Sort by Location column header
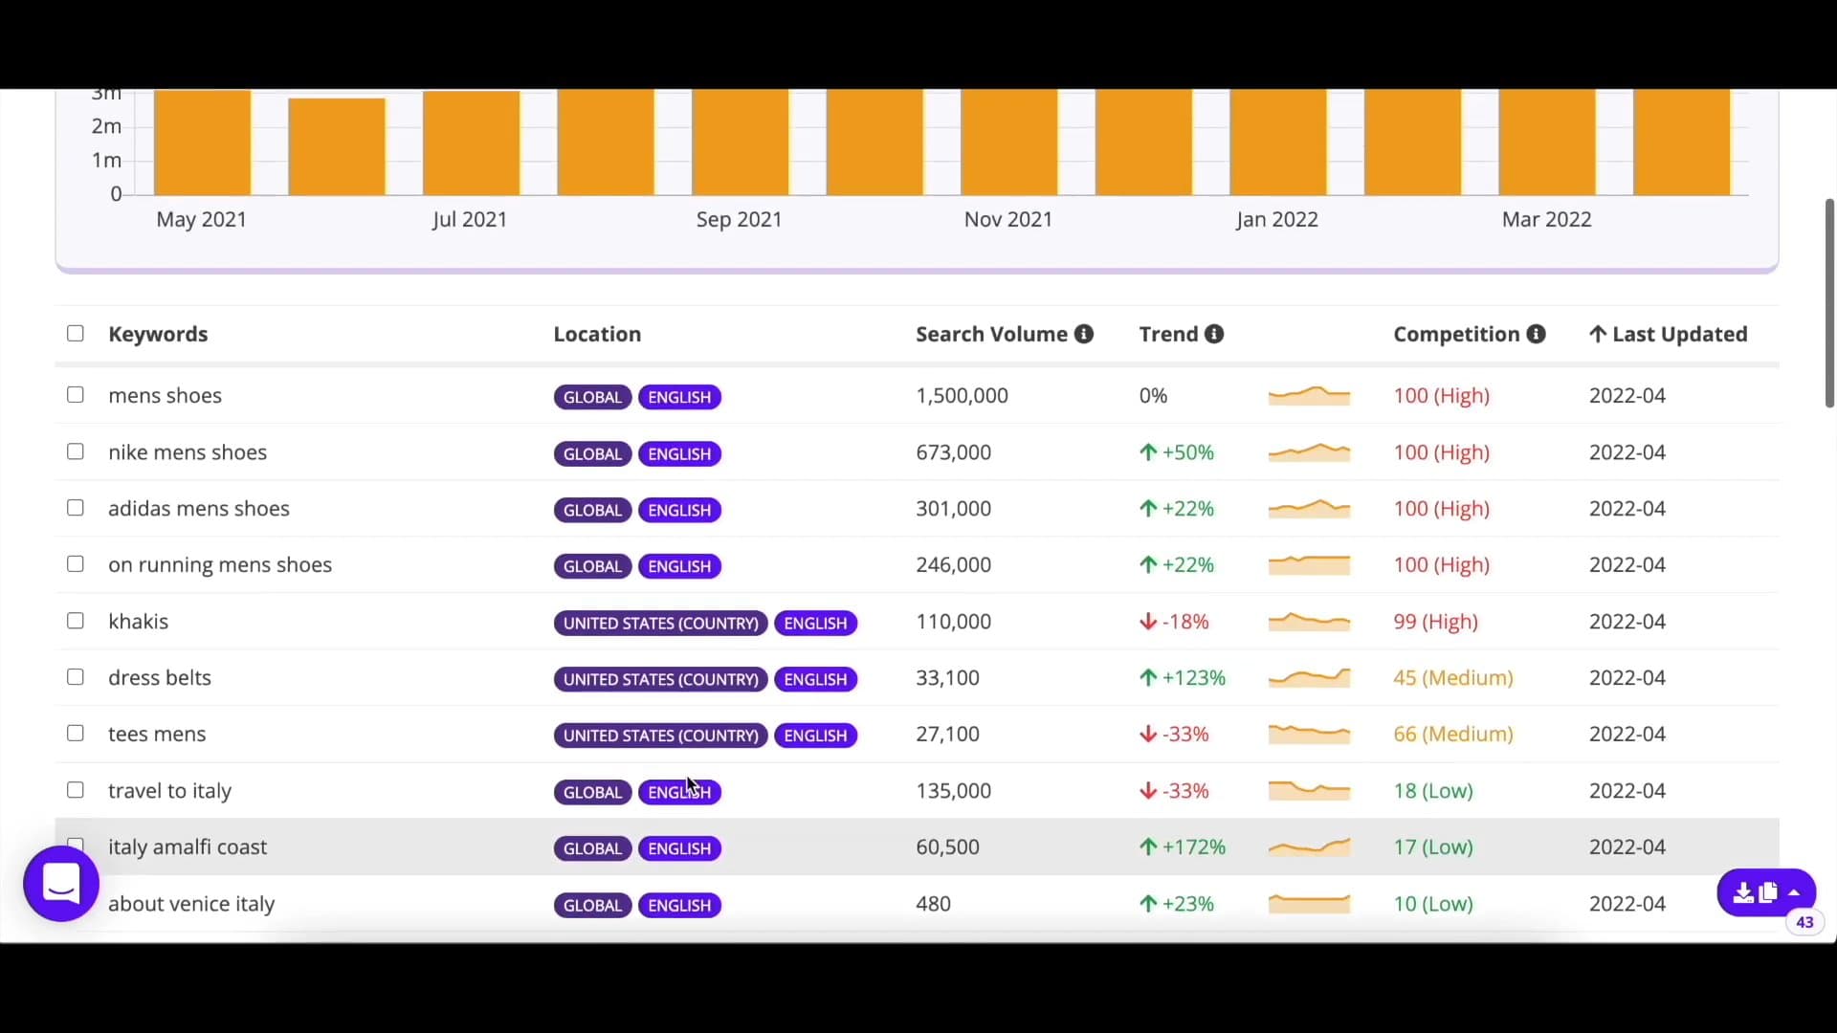 pos(597,334)
